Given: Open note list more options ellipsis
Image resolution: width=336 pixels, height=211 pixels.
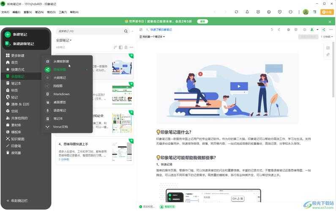Looking at the screenshot, I should coord(131,47).
